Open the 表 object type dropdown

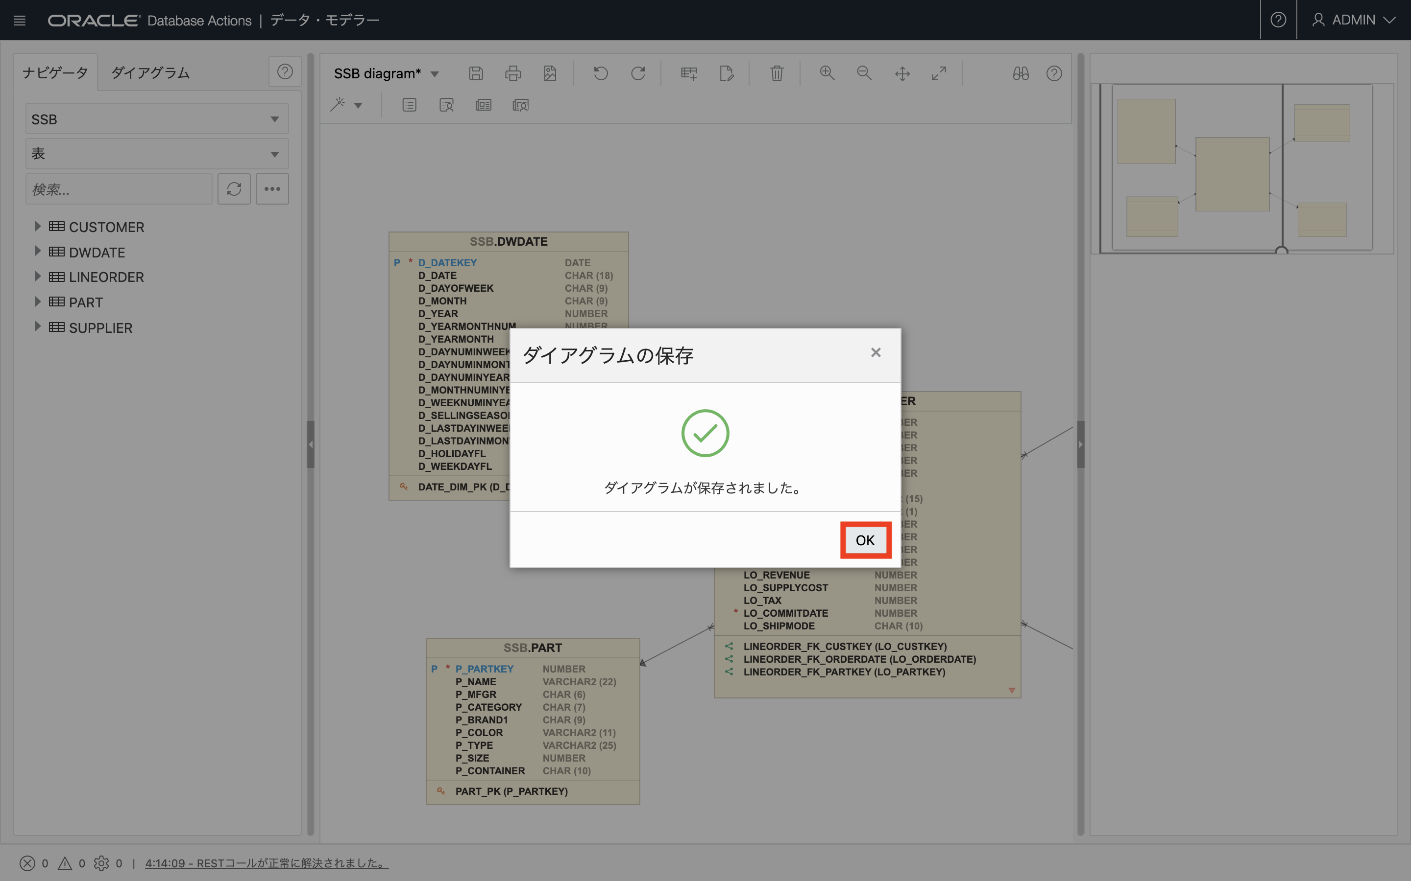click(x=157, y=154)
